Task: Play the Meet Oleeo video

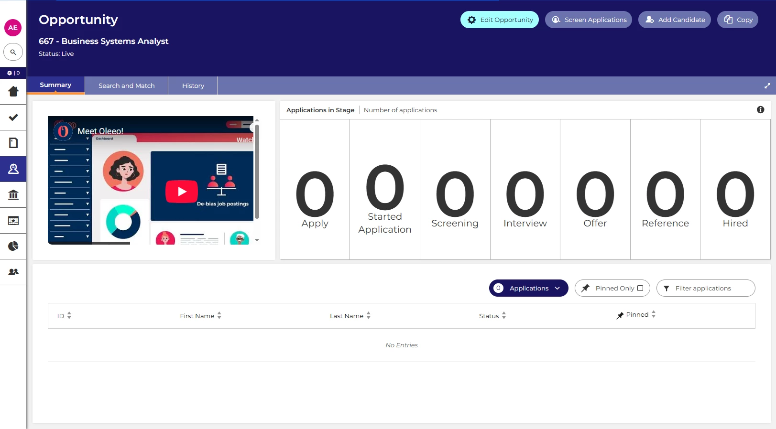Action: click(x=182, y=192)
